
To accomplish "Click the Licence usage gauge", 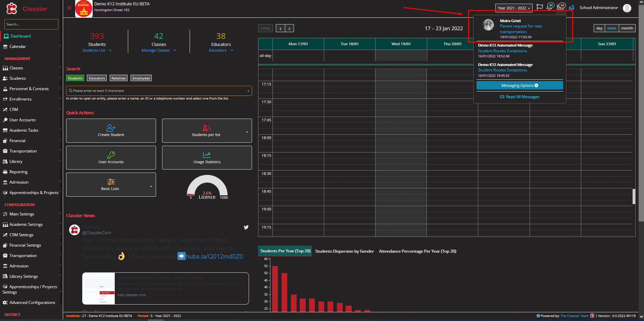I will pos(207,187).
